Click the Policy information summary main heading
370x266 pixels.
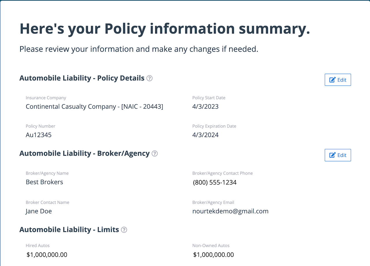[x=165, y=29]
